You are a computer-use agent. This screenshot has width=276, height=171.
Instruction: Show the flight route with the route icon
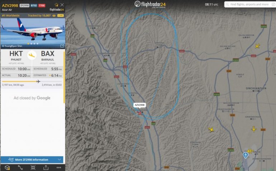20,167
